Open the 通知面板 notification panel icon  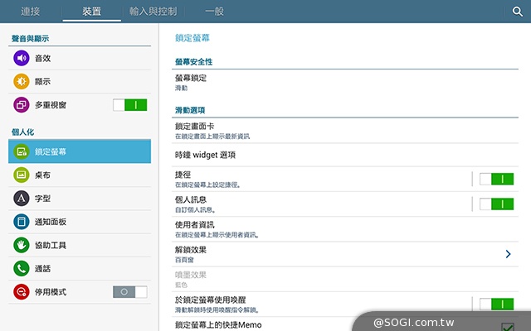coord(21,222)
